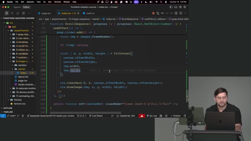The image size is (251, 141).
Task: Toggle the primary sidebar layout icon
Action: [171, 7]
